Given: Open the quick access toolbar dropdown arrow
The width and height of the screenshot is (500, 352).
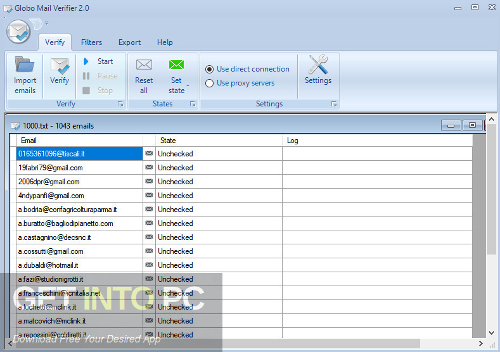Looking at the screenshot, I should [x=46, y=23].
